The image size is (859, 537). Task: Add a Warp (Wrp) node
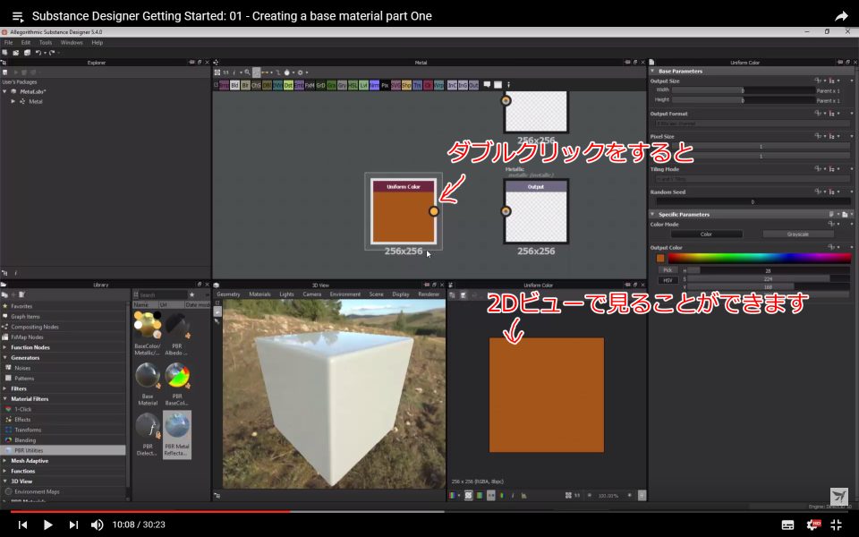[438, 85]
